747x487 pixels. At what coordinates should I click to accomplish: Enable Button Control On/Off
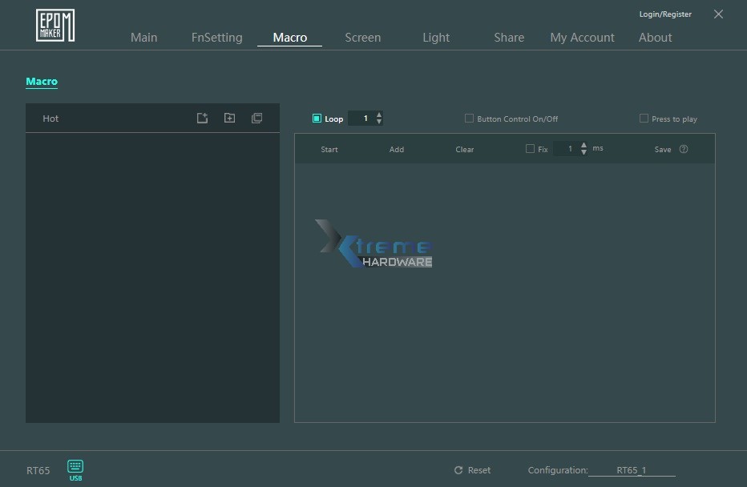click(469, 118)
